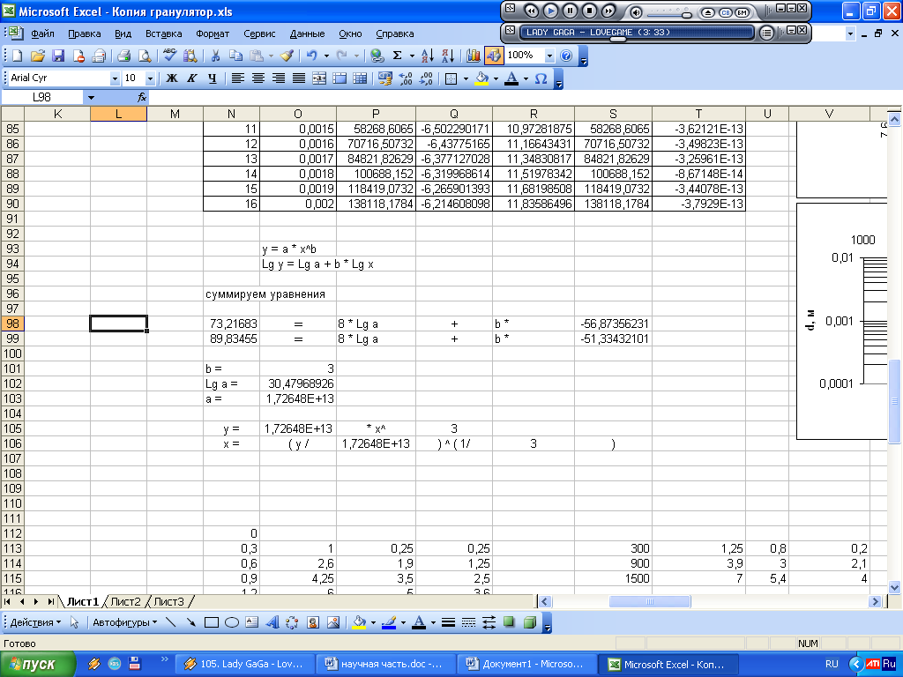Decrease decimal places
Screen dimensions: 903x677
tap(426, 78)
